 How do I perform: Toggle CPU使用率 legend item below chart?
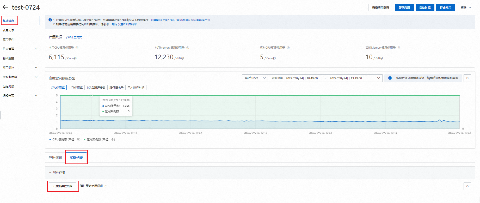tap(65, 139)
